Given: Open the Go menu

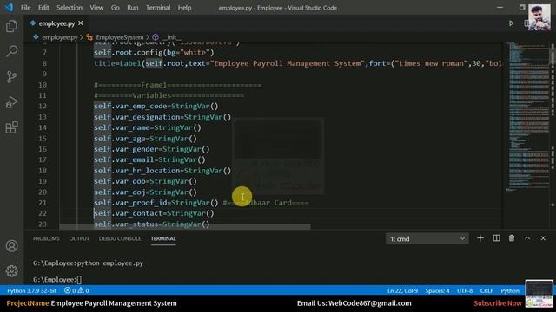Looking at the screenshot, I should click(x=116, y=8).
